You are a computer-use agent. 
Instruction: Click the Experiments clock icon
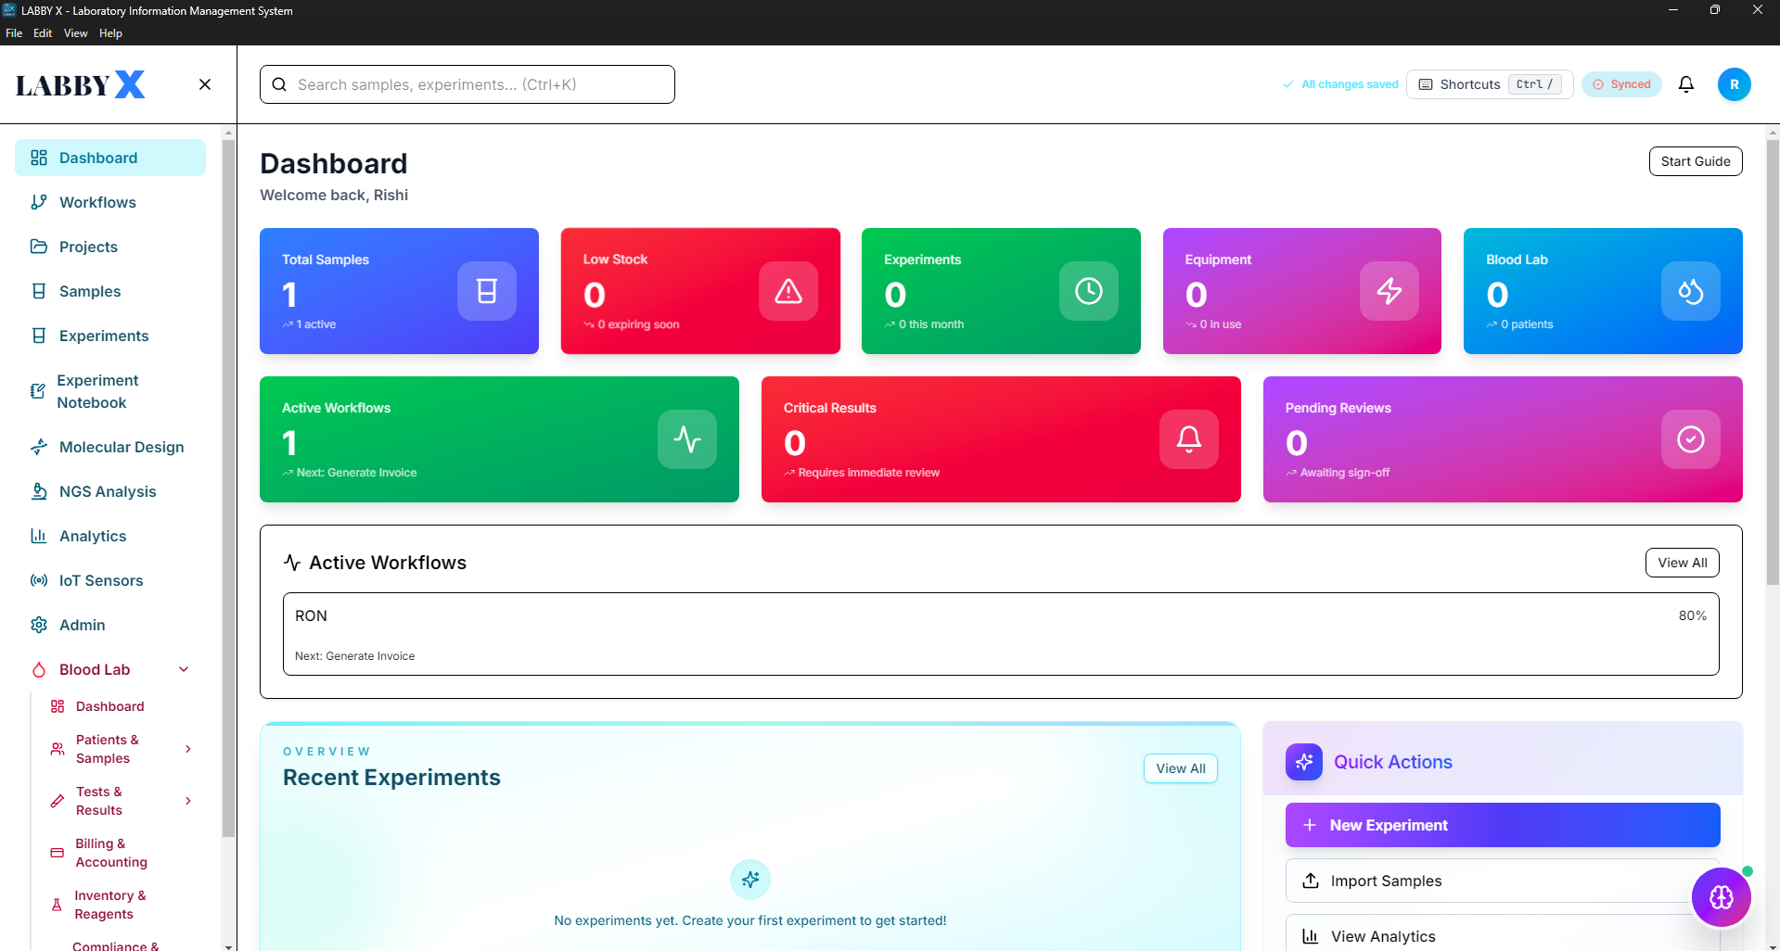(1088, 291)
